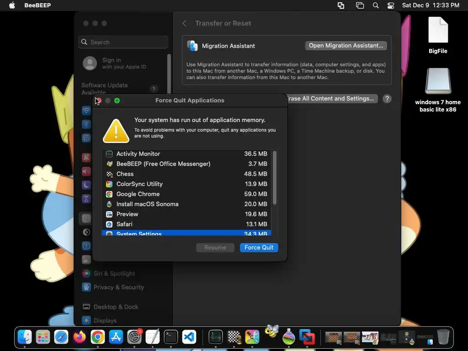This screenshot has width=468, height=351.
Task: Select Safari in the Force Quit list
Action: point(186,224)
